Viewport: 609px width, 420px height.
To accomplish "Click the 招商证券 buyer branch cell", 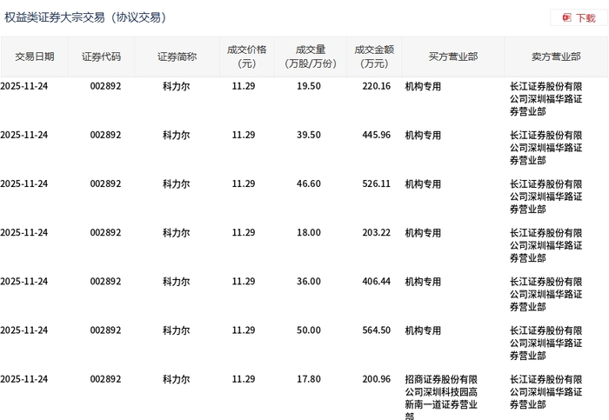I will pos(441,397).
